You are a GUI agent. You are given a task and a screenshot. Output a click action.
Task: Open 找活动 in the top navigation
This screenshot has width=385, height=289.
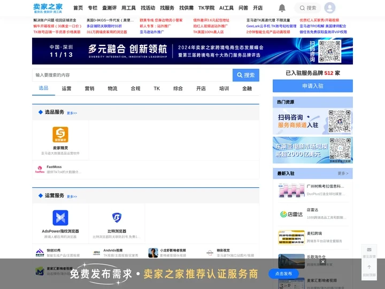tap(148, 8)
